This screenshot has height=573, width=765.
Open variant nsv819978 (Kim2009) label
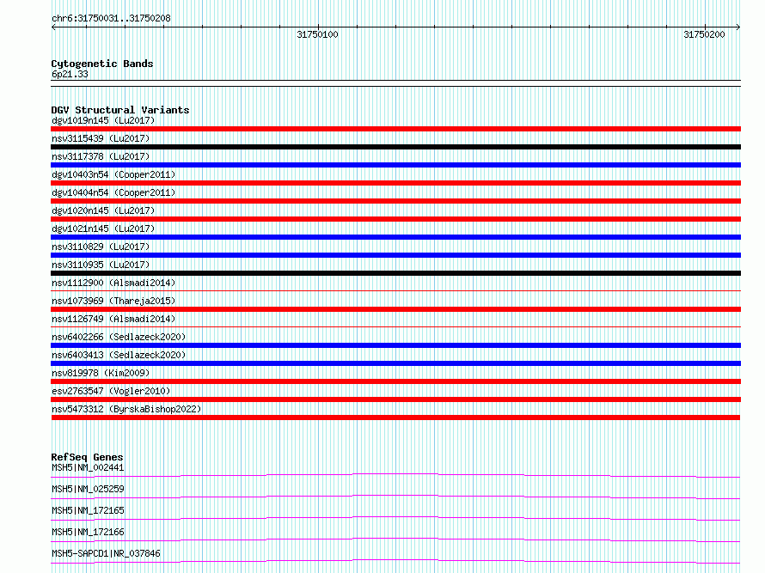pos(101,373)
